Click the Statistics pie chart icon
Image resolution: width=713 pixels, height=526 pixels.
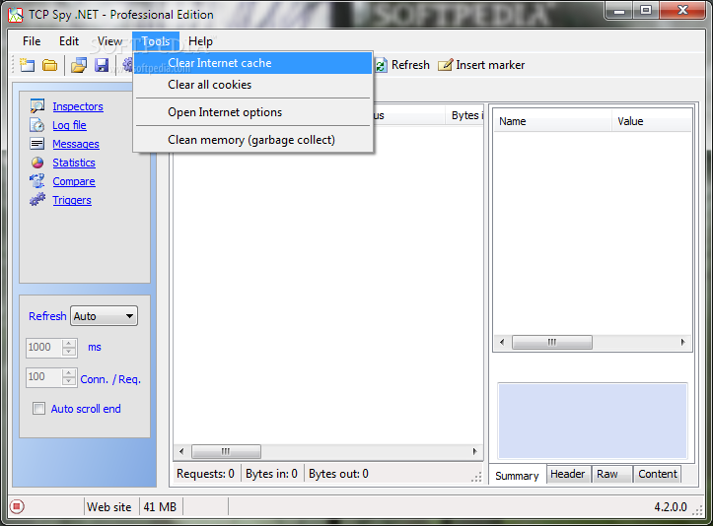(x=37, y=163)
